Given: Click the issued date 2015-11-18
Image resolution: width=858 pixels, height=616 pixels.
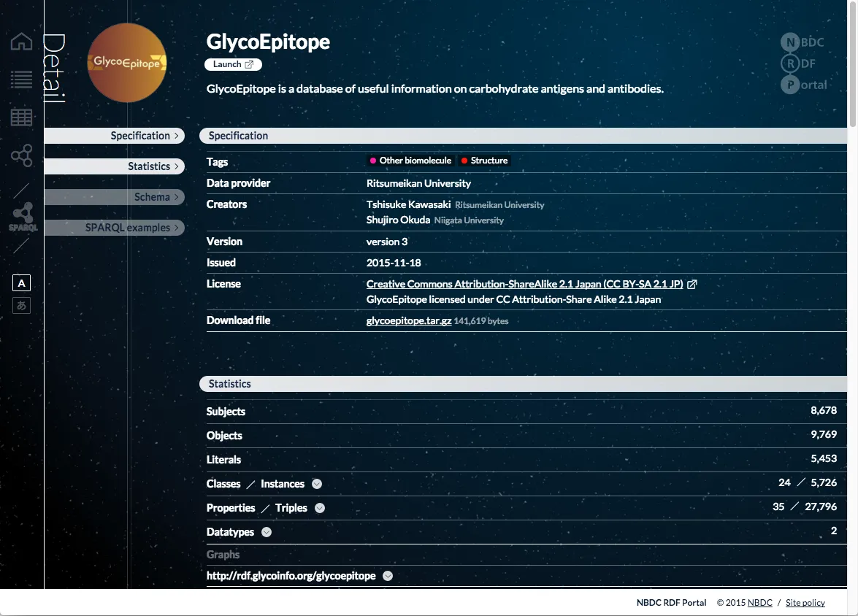Looking at the screenshot, I should click(394, 263).
